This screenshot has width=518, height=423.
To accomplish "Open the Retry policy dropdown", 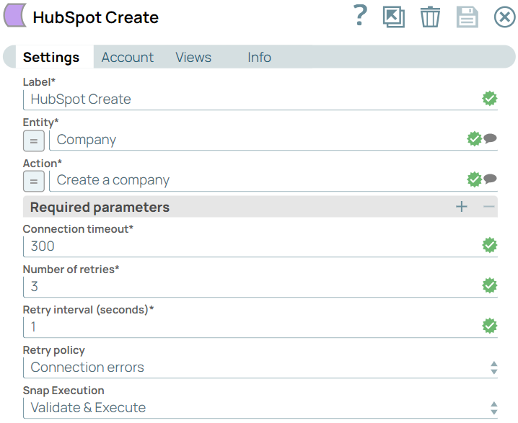I will (260, 368).
